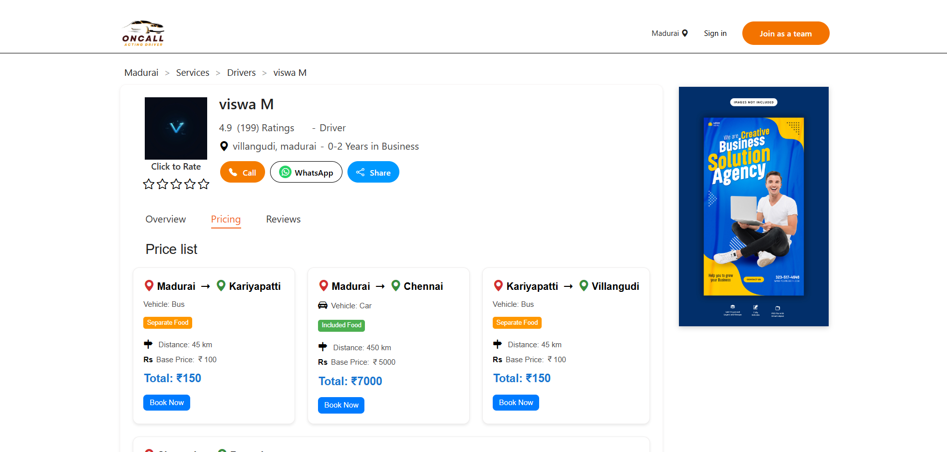This screenshot has width=947, height=452.
Task: Rate driver with the first star
Action: coord(149,185)
